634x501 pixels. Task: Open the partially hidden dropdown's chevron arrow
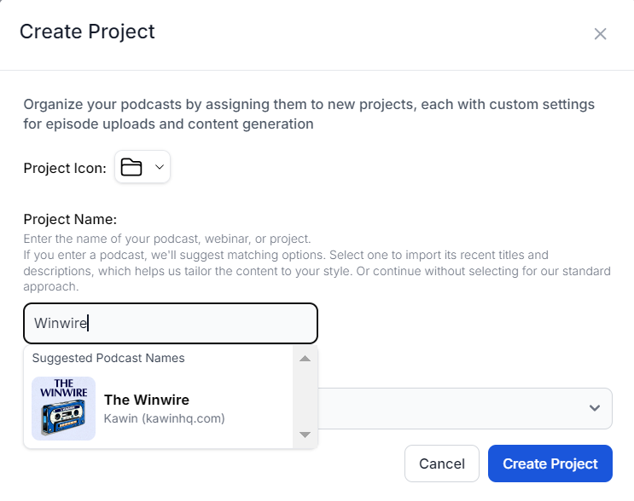coord(595,408)
